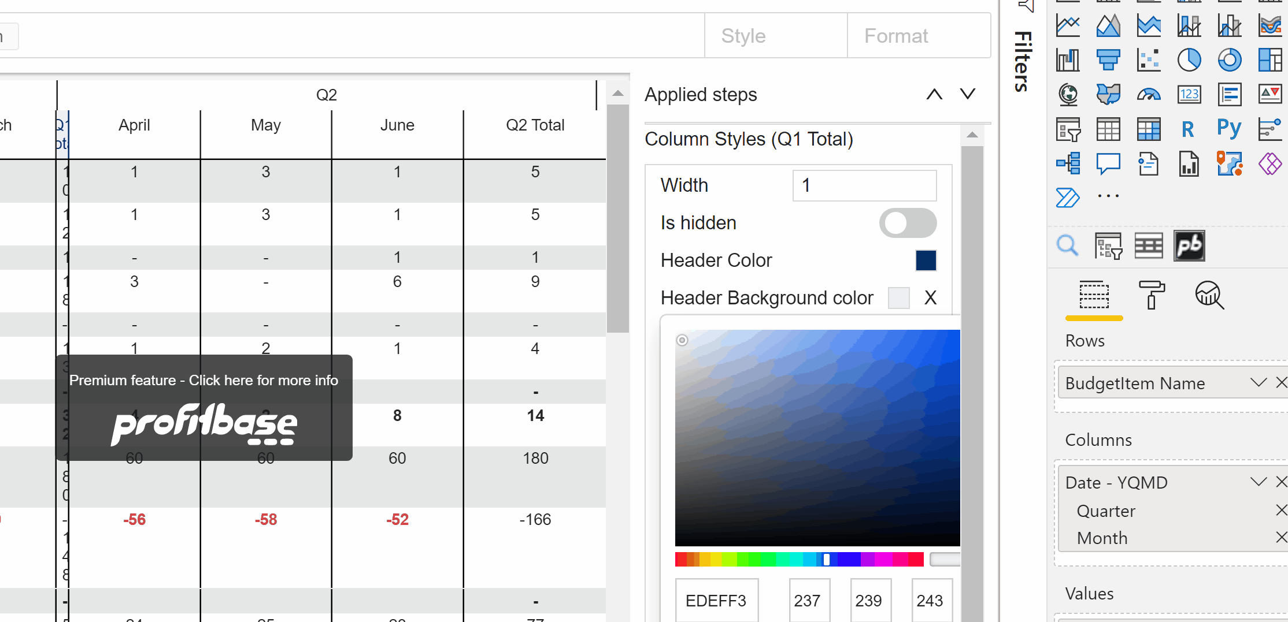This screenshot has width=1288, height=622.
Task: Add a gauge visual
Action: [x=1149, y=94]
